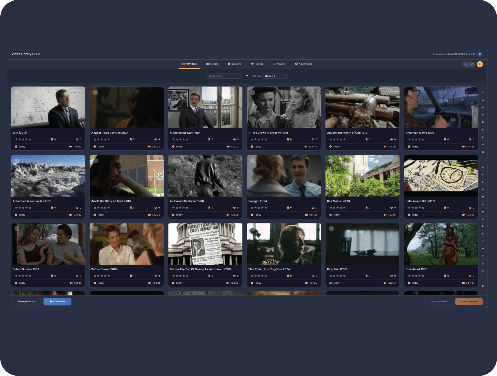Switch to the Sessions tab

(x=235, y=64)
